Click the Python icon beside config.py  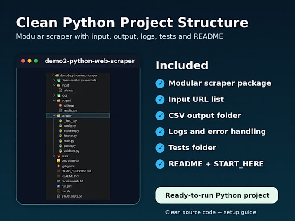pos(61,126)
